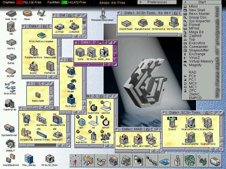
Task: Select Virtual Memory in the Start menu
Action: point(201,61)
